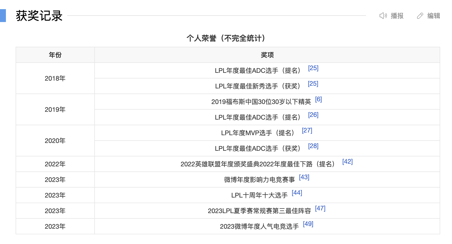Viewport: 452px width, 244px height.
Task: Open citation [47] beside 2023LPL夏季赛 entry
Action: 320,208
